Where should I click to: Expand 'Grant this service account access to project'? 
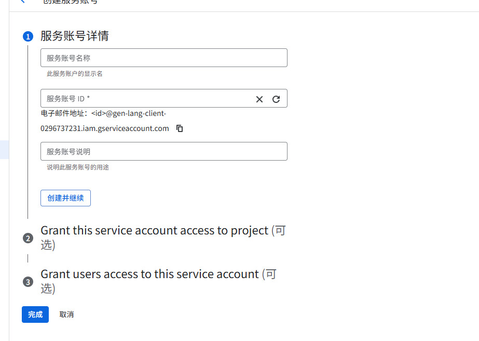click(154, 231)
